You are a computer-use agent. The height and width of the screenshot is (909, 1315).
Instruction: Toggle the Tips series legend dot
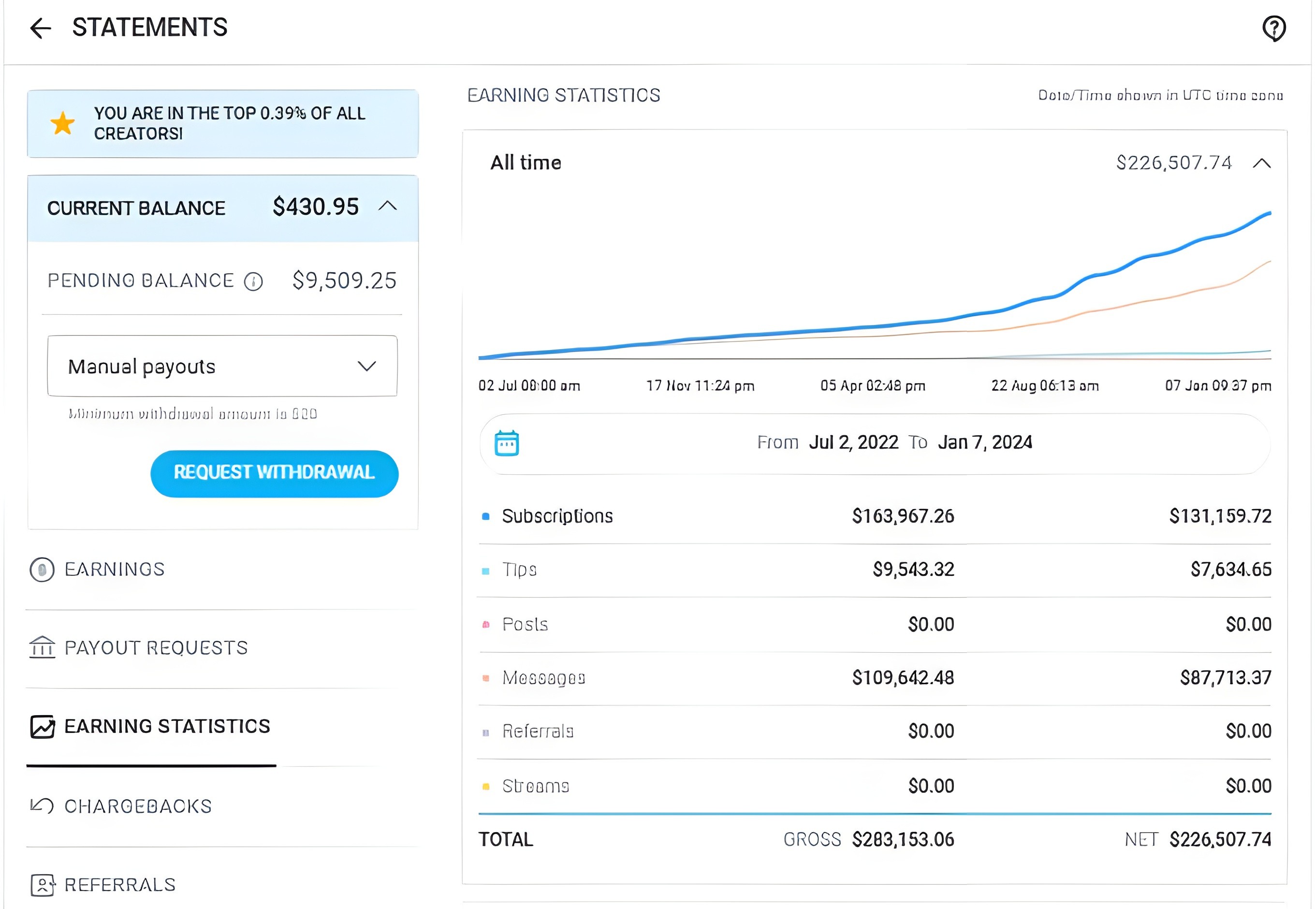click(x=486, y=571)
